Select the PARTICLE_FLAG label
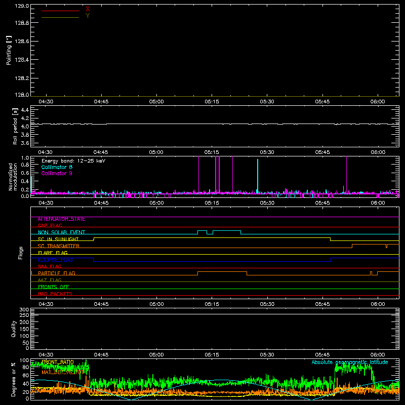Image resolution: width=405 pixels, height=405 pixels. pyautogui.click(x=57, y=273)
